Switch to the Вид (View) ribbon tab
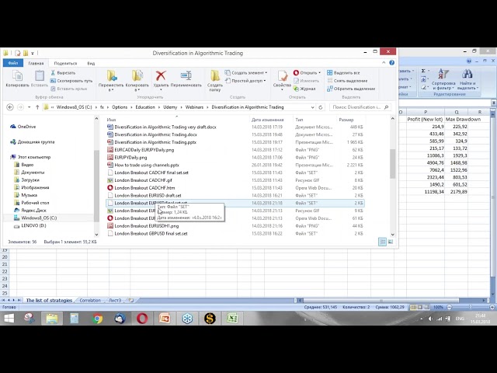497x373 pixels. pyautogui.click(x=91, y=63)
